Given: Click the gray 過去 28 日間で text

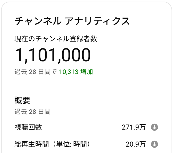Looking at the screenshot, I should 36,72.
